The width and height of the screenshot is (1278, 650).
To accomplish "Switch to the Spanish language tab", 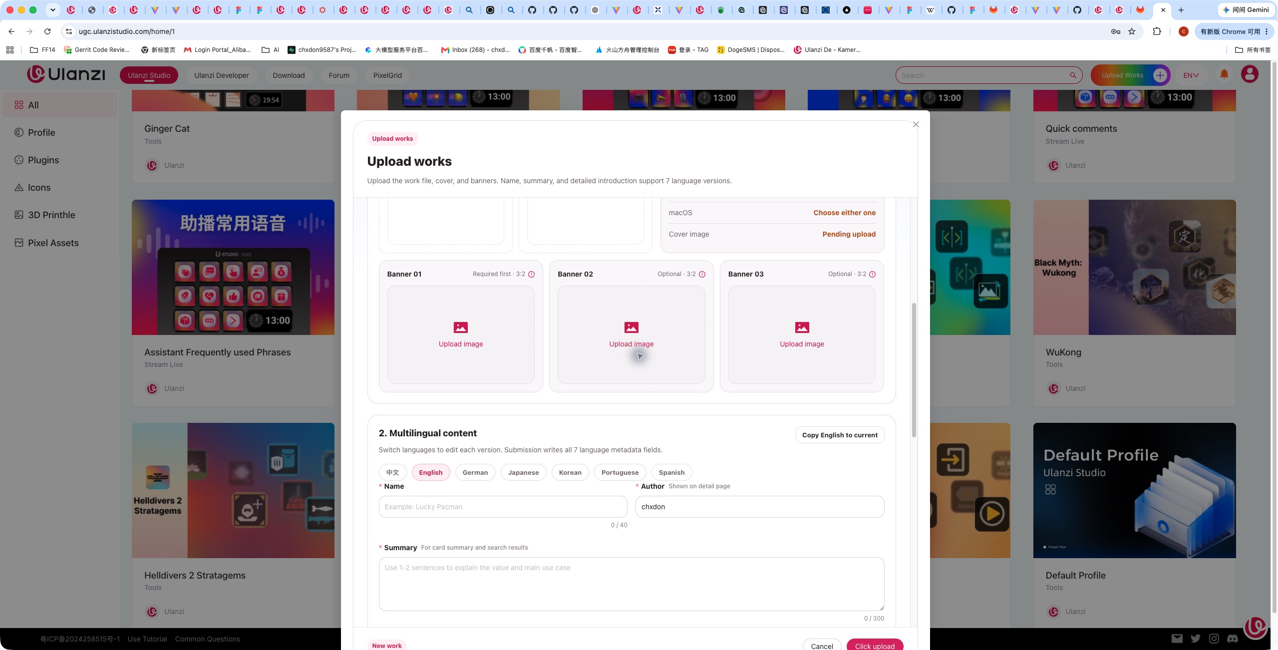I will tap(671, 472).
